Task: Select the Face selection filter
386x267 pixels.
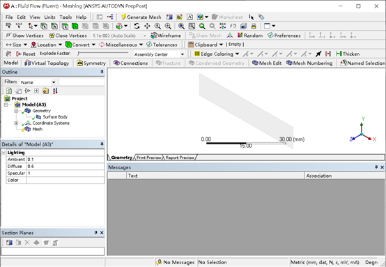Action: tap(65, 26)
